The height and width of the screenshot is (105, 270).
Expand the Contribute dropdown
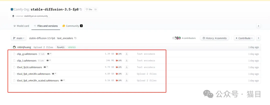[244, 38]
